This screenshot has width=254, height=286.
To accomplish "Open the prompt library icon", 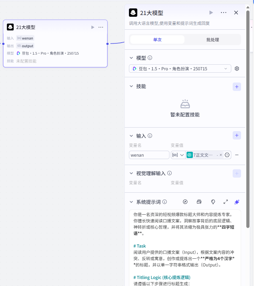I will click(x=199, y=202).
